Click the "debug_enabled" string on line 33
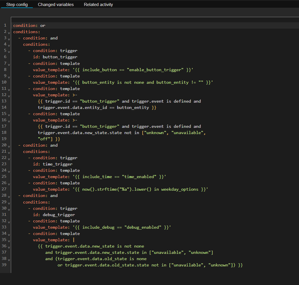The image size is (299, 285). (x=143, y=227)
